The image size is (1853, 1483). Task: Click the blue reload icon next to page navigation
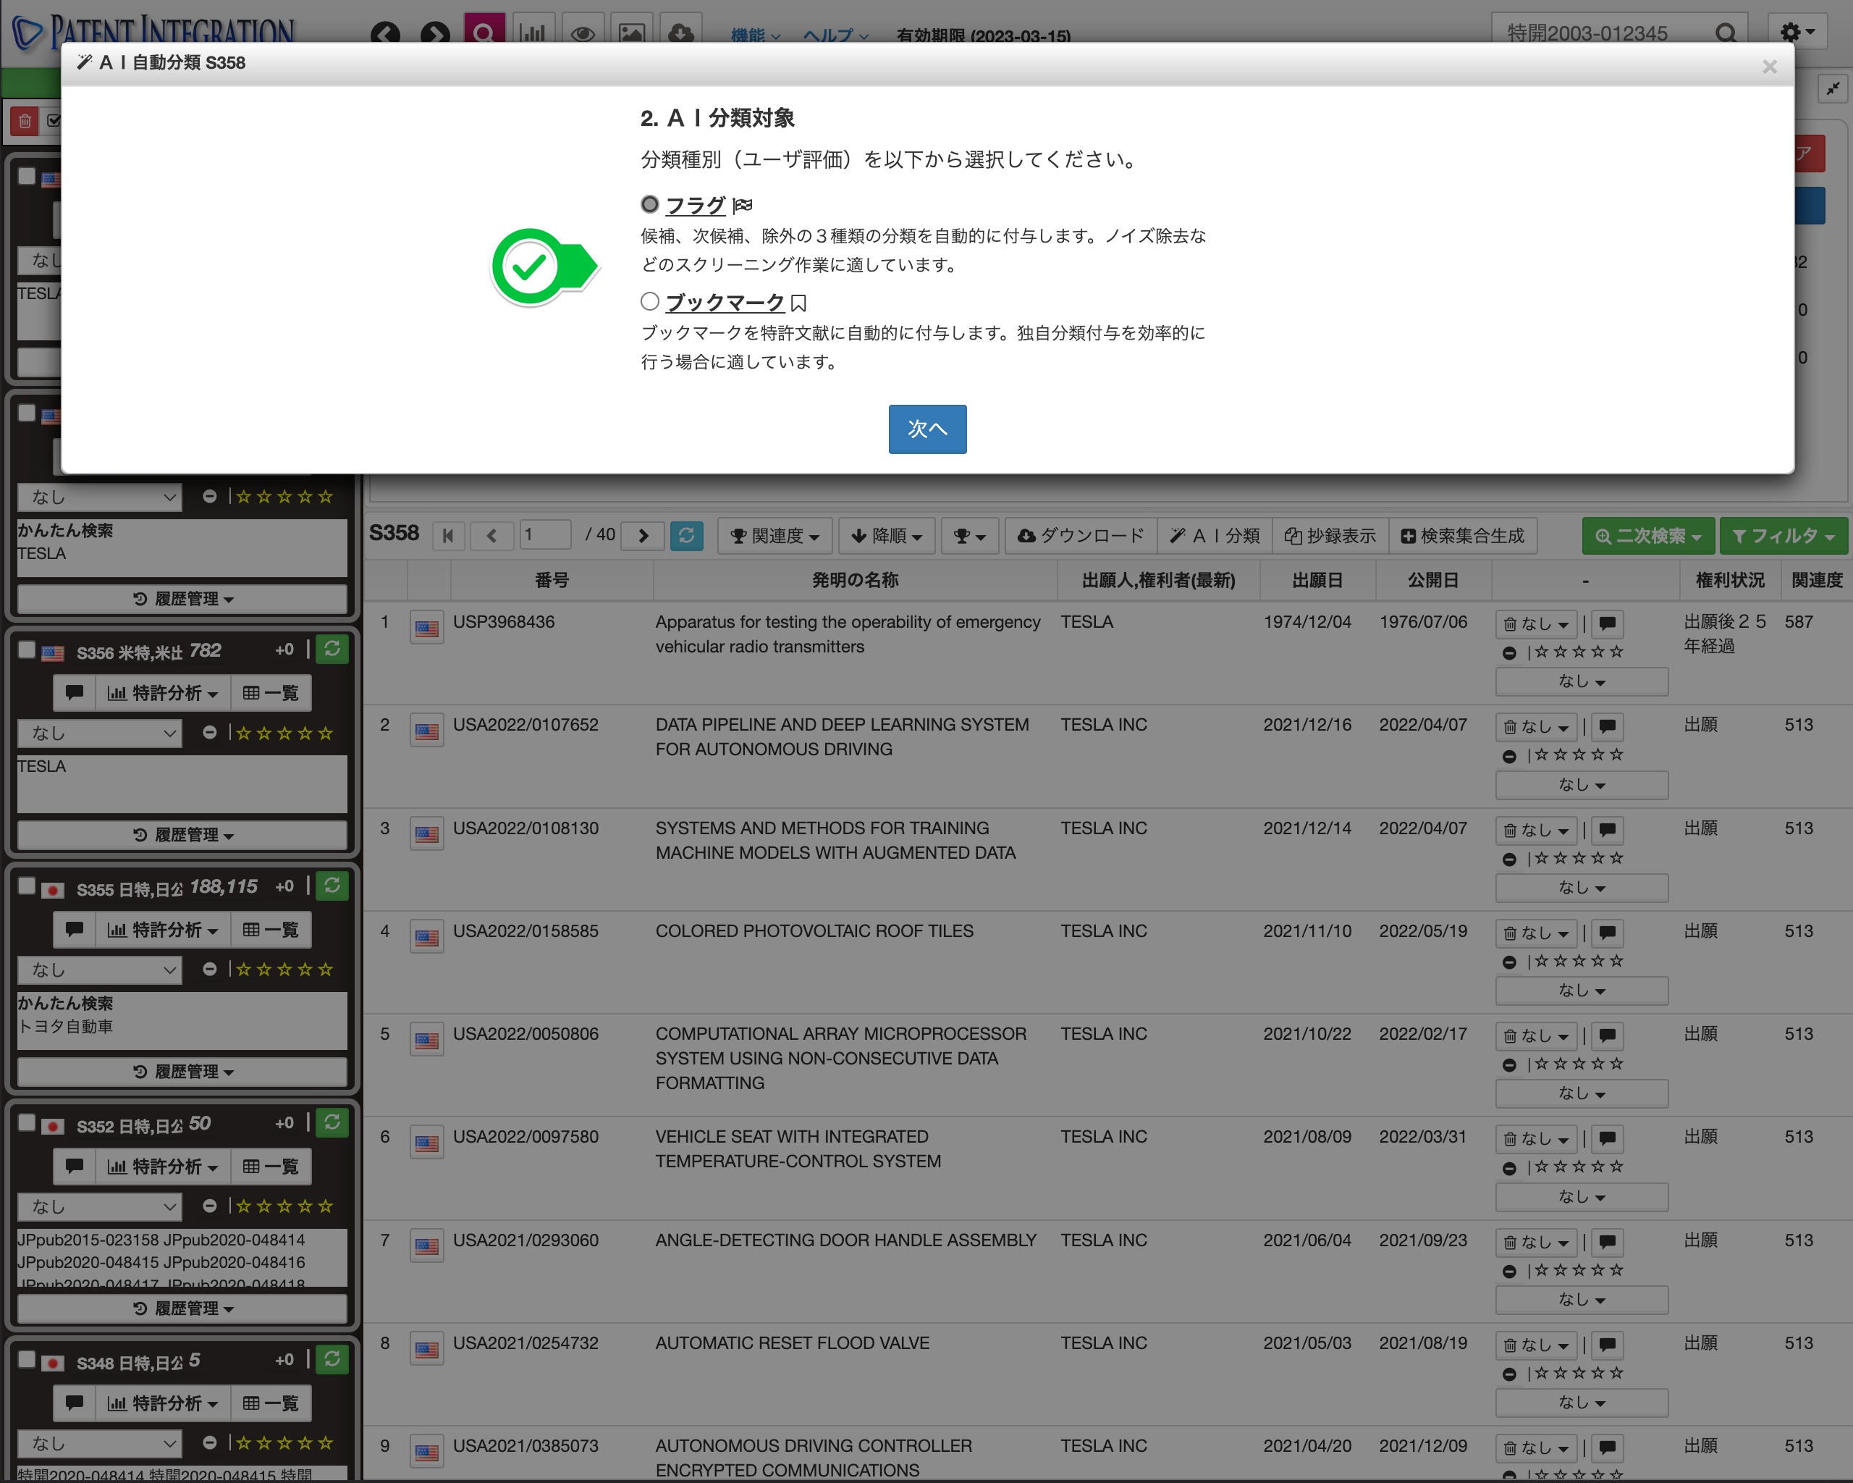tap(686, 536)
